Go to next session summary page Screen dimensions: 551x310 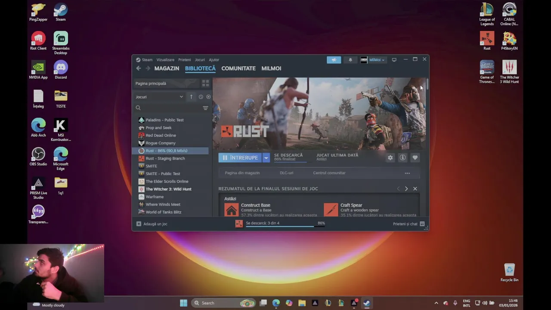tap(406, 189)
